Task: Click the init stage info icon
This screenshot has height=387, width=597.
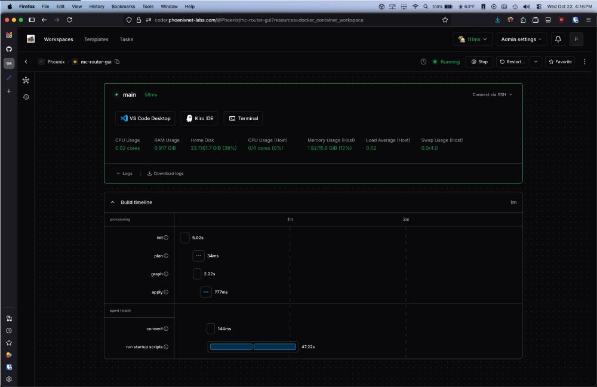Action: (166, 238)
